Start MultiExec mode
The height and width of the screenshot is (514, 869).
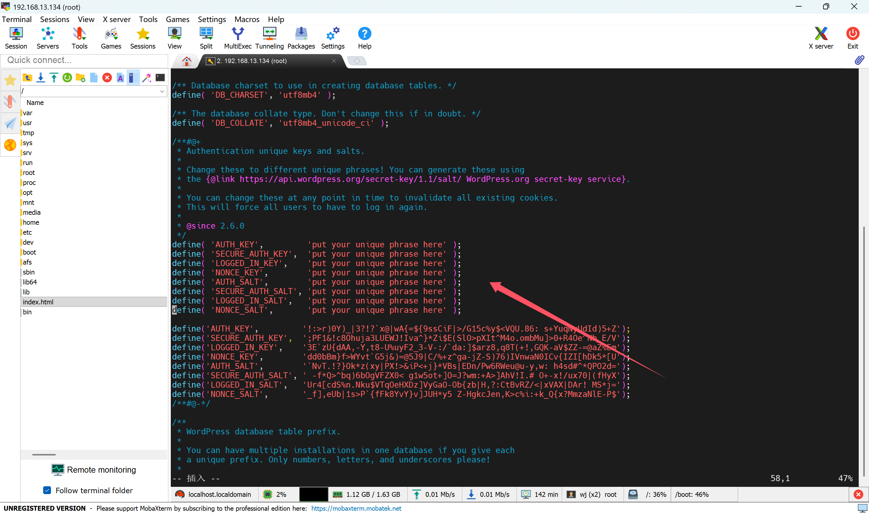[x=237, y=38]
